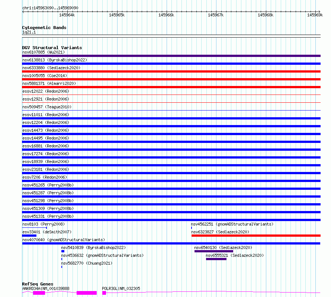Open the nsv4070640 (gnomADStructuralVariants) label
Image resolution: width=331 pixels, height=297 pixels.
click(x=64, y=240)
